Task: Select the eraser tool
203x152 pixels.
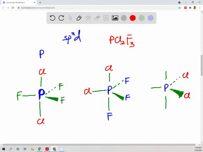Action: (x=97, y=18)
